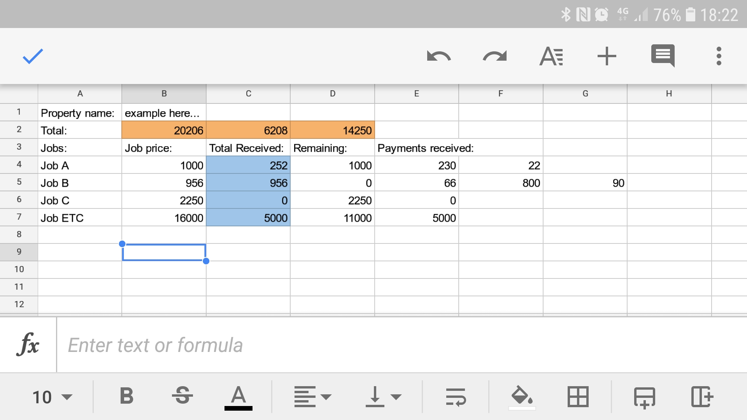
Task: Open vertical alignment dropdown
Action: coord(383,397)
